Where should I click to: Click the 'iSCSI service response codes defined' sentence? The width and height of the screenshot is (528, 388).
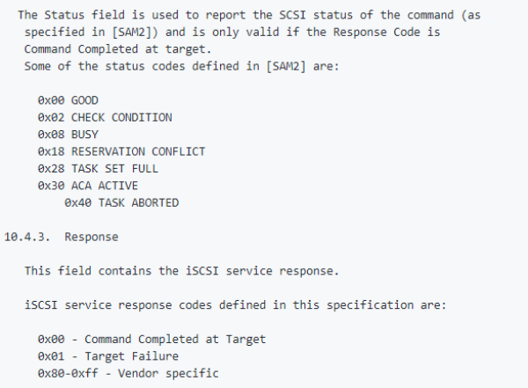[x=235, y=305]
